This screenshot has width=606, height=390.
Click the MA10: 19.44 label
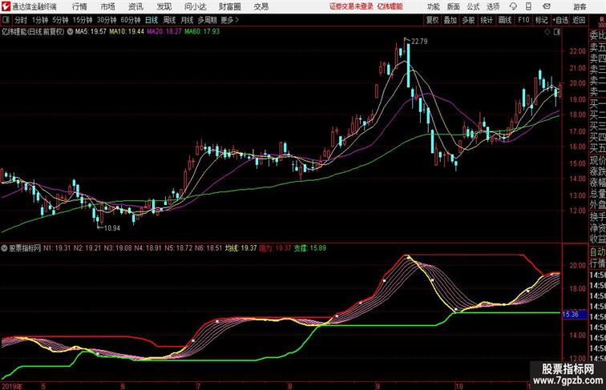127,32
